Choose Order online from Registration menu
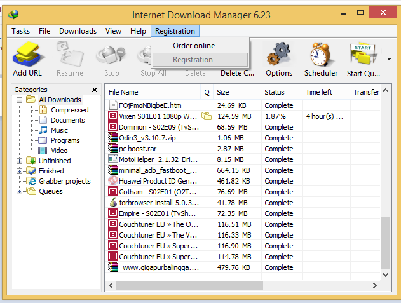This screenshot has height=303, width=401. click(x=200, y=46)
